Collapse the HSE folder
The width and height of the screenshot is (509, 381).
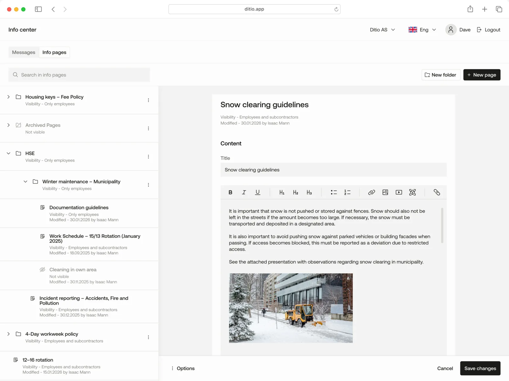8,153
